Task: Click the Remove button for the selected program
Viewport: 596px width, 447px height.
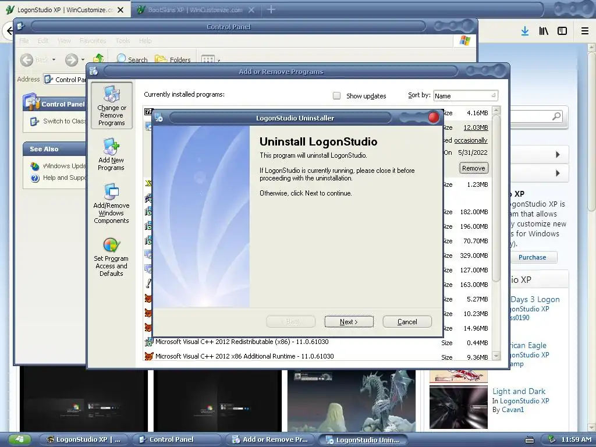Action: point(473,168)
